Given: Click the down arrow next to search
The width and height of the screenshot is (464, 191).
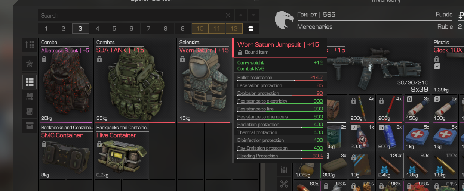Looking at the screenshot, I should [x=253, y=16].
